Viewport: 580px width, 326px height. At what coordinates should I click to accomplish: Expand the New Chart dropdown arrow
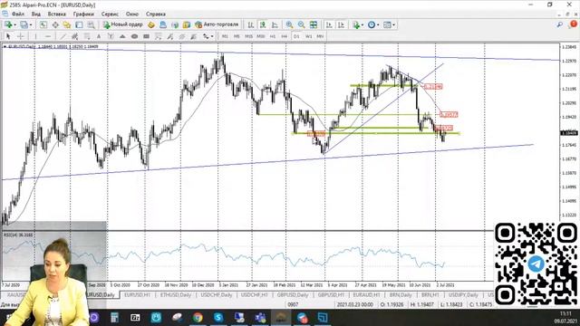[x=14, y=24]
